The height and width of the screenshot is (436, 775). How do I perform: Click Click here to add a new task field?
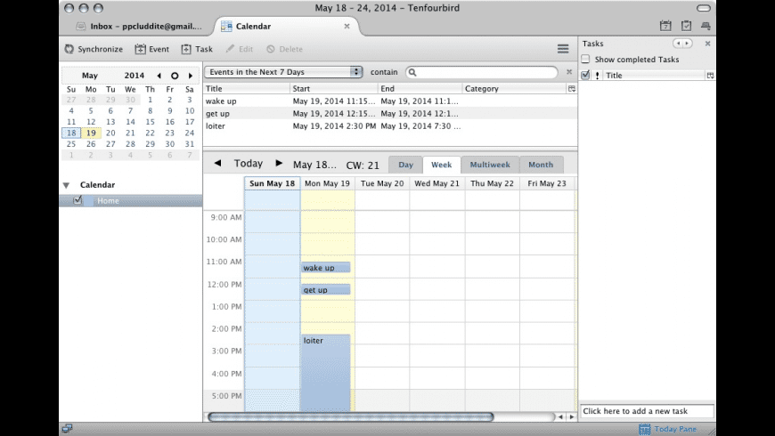[647, 411]
